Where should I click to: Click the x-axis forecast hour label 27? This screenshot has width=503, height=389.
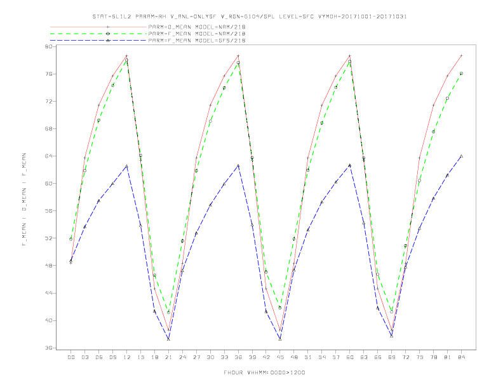click(x=196, y=357)
